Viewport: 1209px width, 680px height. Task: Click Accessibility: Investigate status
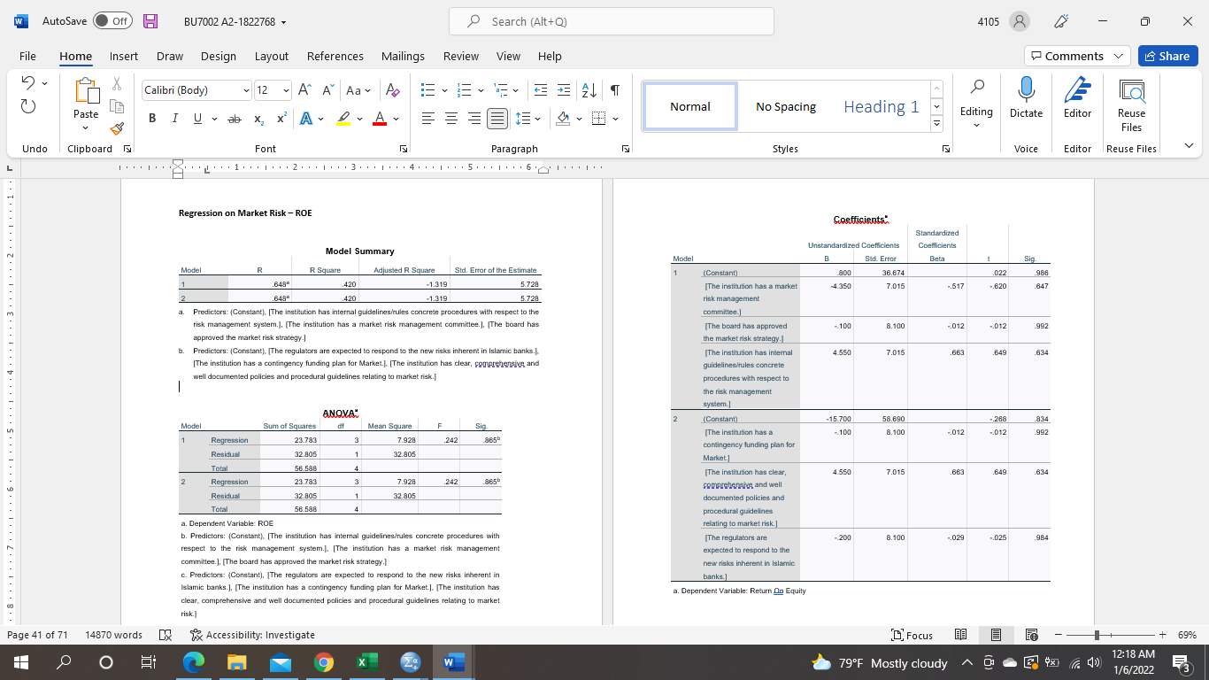252,635
